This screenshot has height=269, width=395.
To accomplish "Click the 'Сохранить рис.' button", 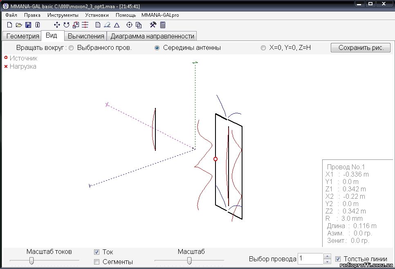I will click(361, 47).
